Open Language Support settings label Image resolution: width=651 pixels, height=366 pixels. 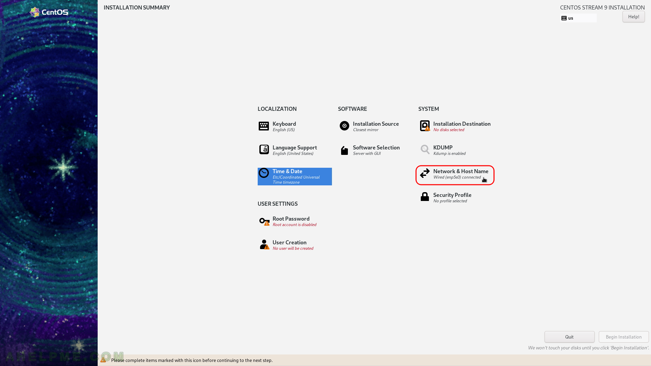coord(295,148)
